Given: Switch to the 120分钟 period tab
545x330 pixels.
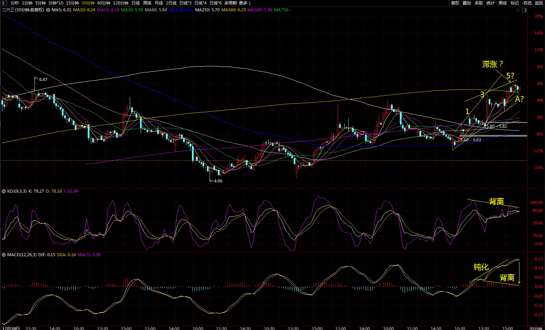Looking at the screenshot, I should pyautogui.click(x=121, y=3).
